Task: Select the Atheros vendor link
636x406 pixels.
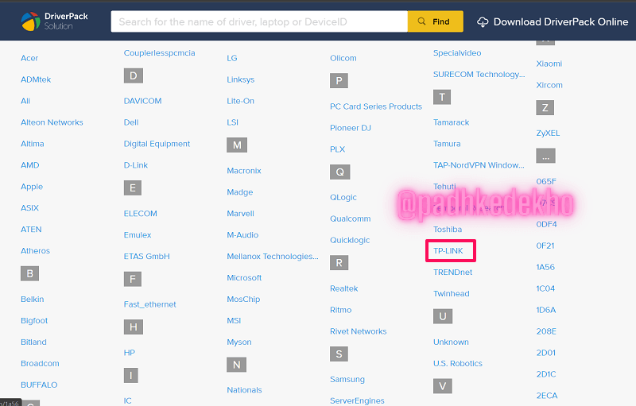Action: (35, 251)
